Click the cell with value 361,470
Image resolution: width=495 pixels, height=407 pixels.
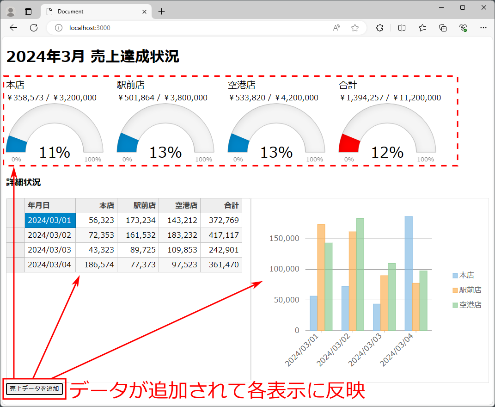(221, 265)
